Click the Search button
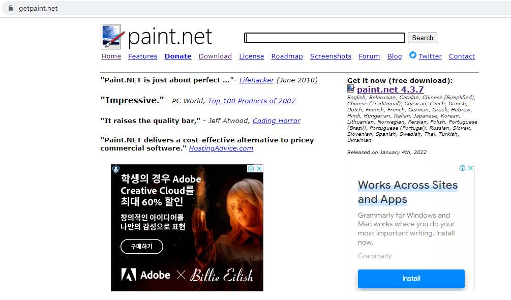 pyautogui.click(x=422, y=38)
